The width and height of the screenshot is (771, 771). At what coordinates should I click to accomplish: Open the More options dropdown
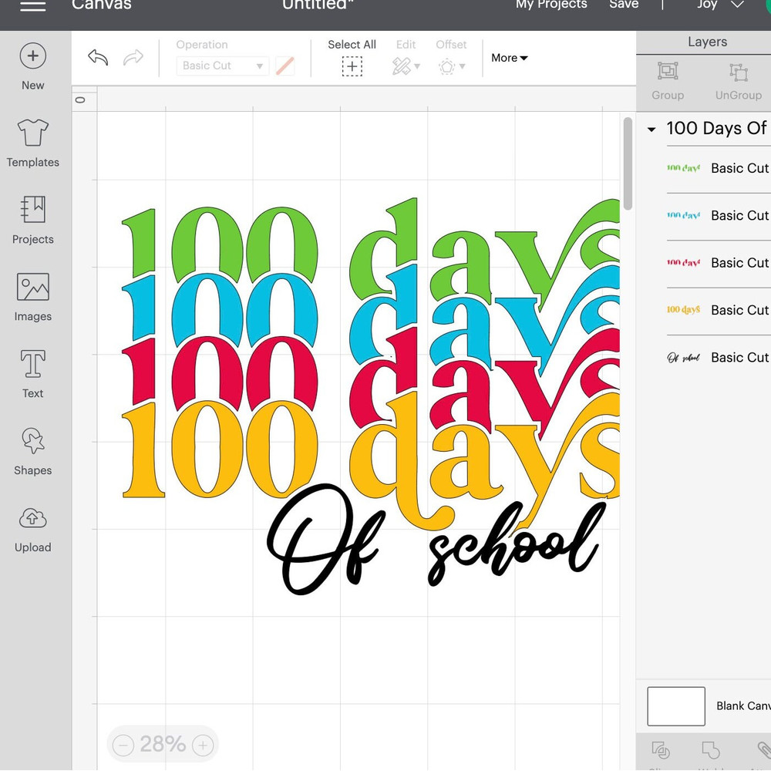point(509,58)
